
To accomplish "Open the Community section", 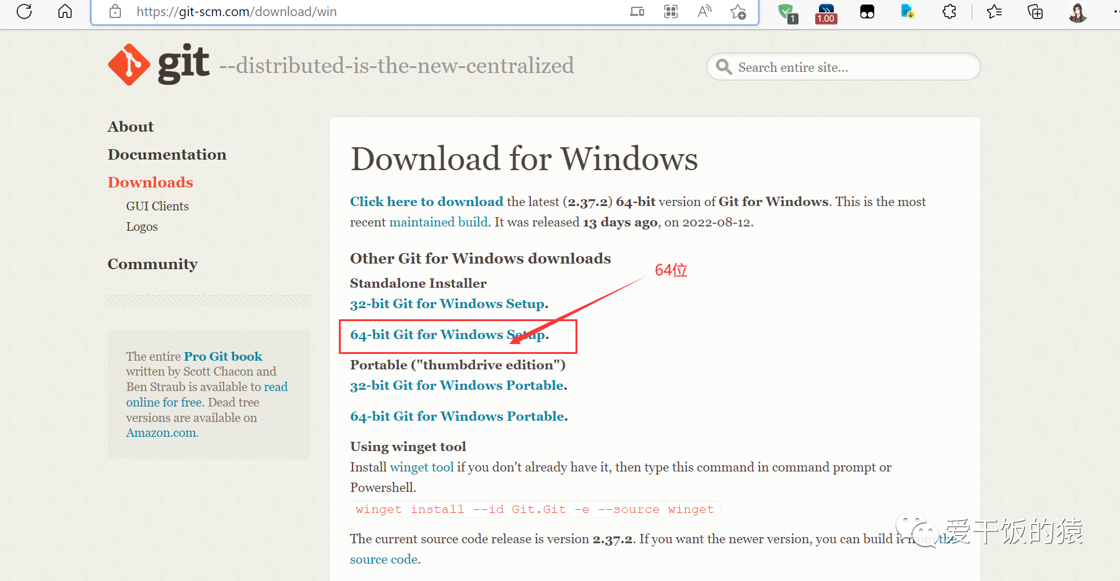I will coord(152,264).
